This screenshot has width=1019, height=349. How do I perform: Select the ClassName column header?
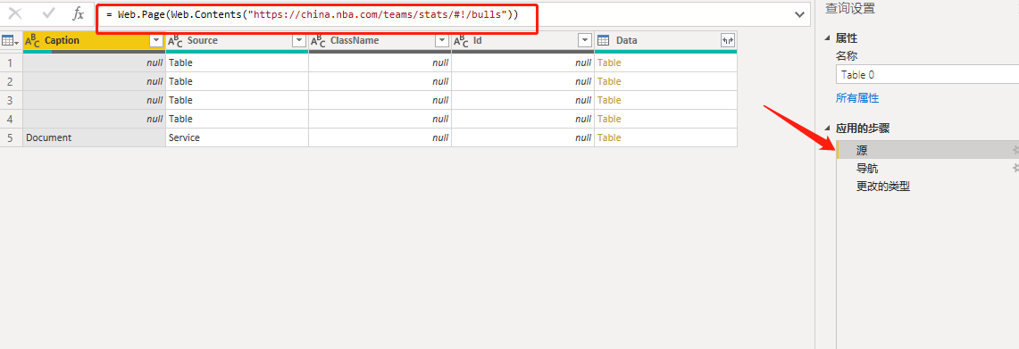coord(380,41)
